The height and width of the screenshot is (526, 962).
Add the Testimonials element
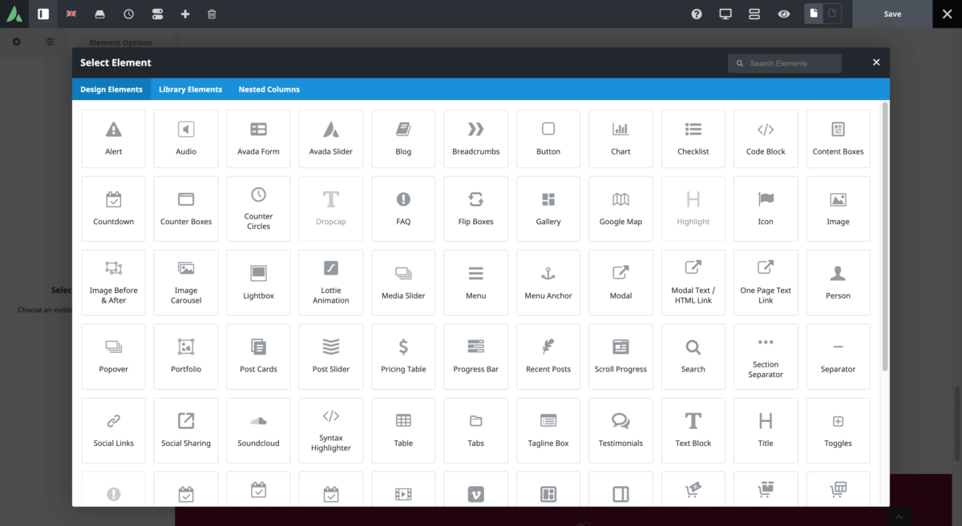point(620,430)
